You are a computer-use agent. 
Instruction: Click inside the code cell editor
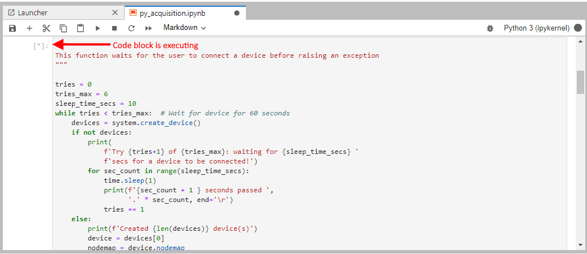tap(283, 141)
